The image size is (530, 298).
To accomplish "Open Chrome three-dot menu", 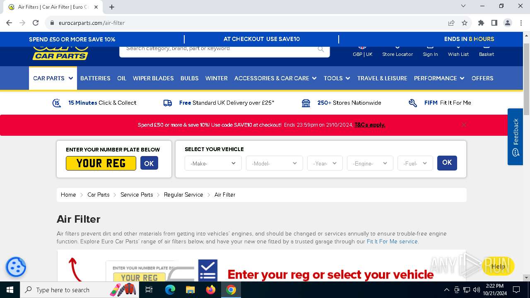I will click(x=521, y=23).
